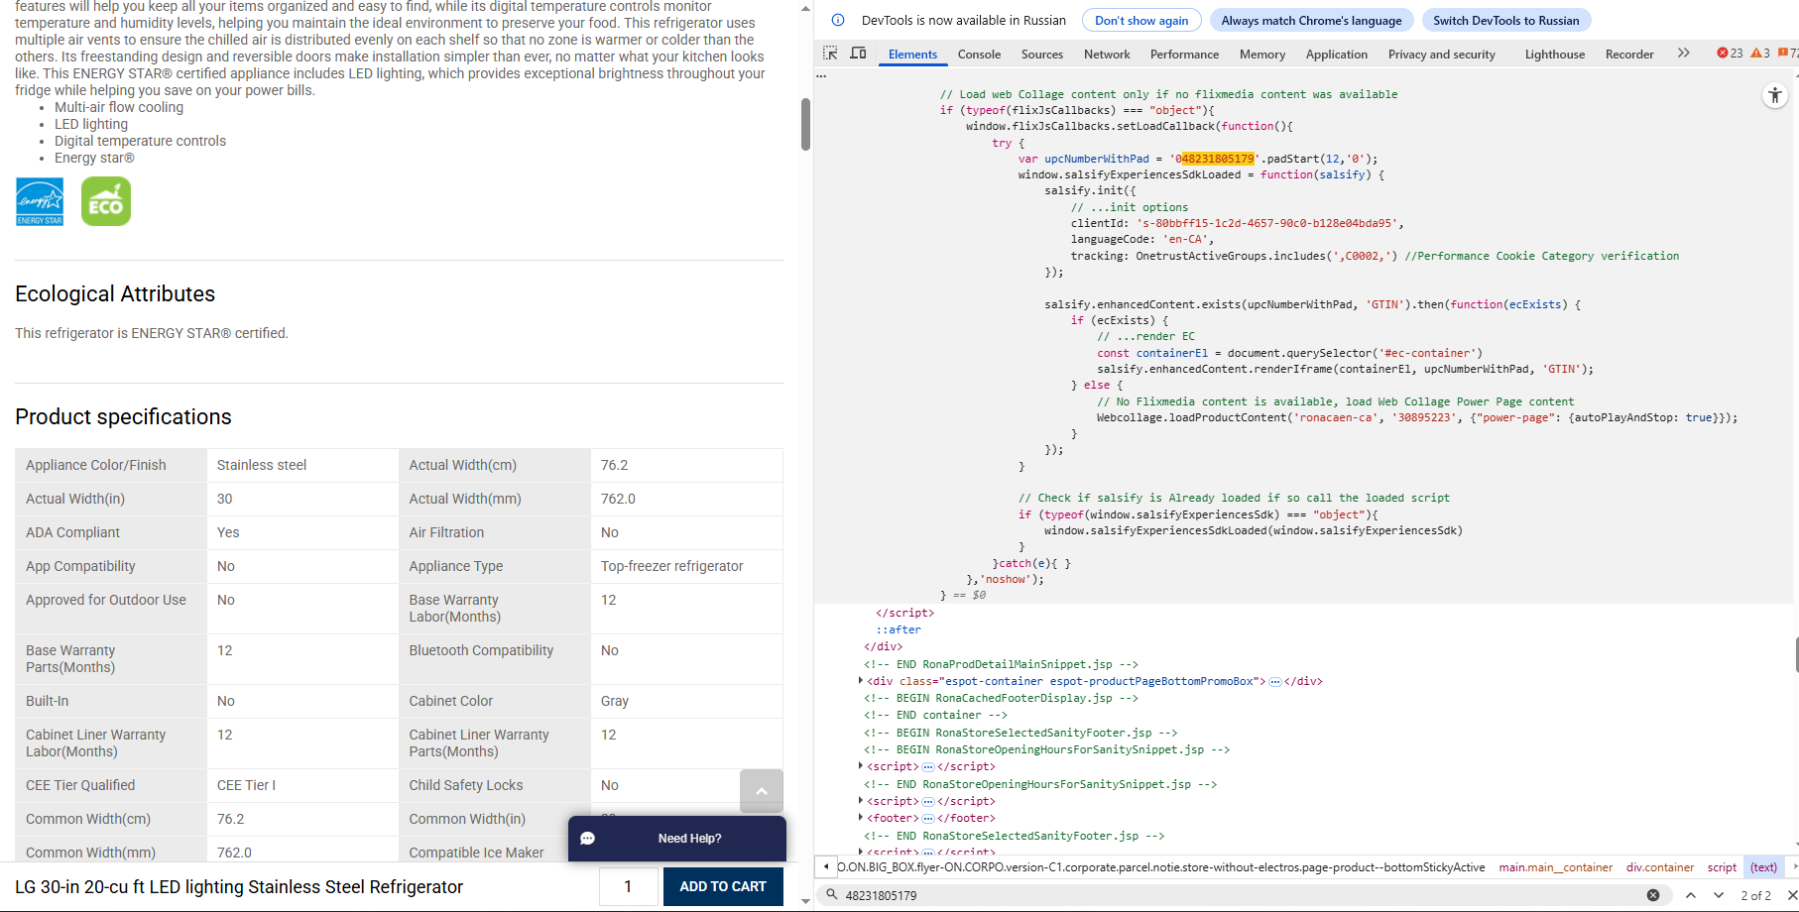Click the Top-freezer refrigerator value
The height and width of the screenshot is (912, 1799).
pos(671,566)
